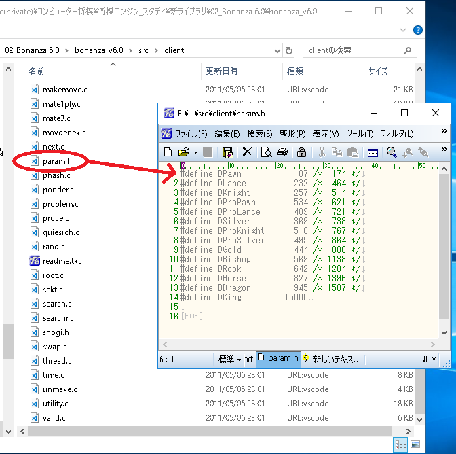456x454 pixels.
Task: Click the black X close-document toolbar icon
Action: [x=247, y=152]
